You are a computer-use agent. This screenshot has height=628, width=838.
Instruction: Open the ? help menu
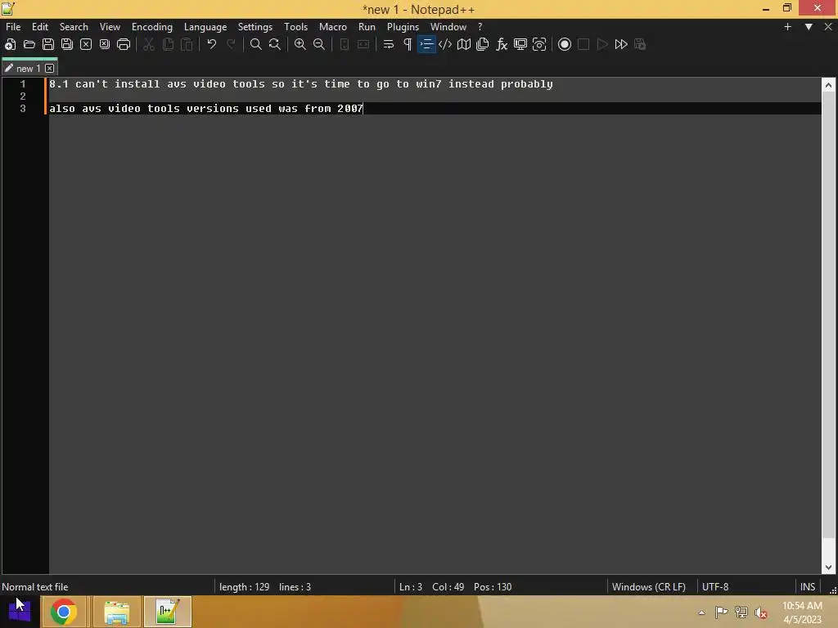pos(480,27)
